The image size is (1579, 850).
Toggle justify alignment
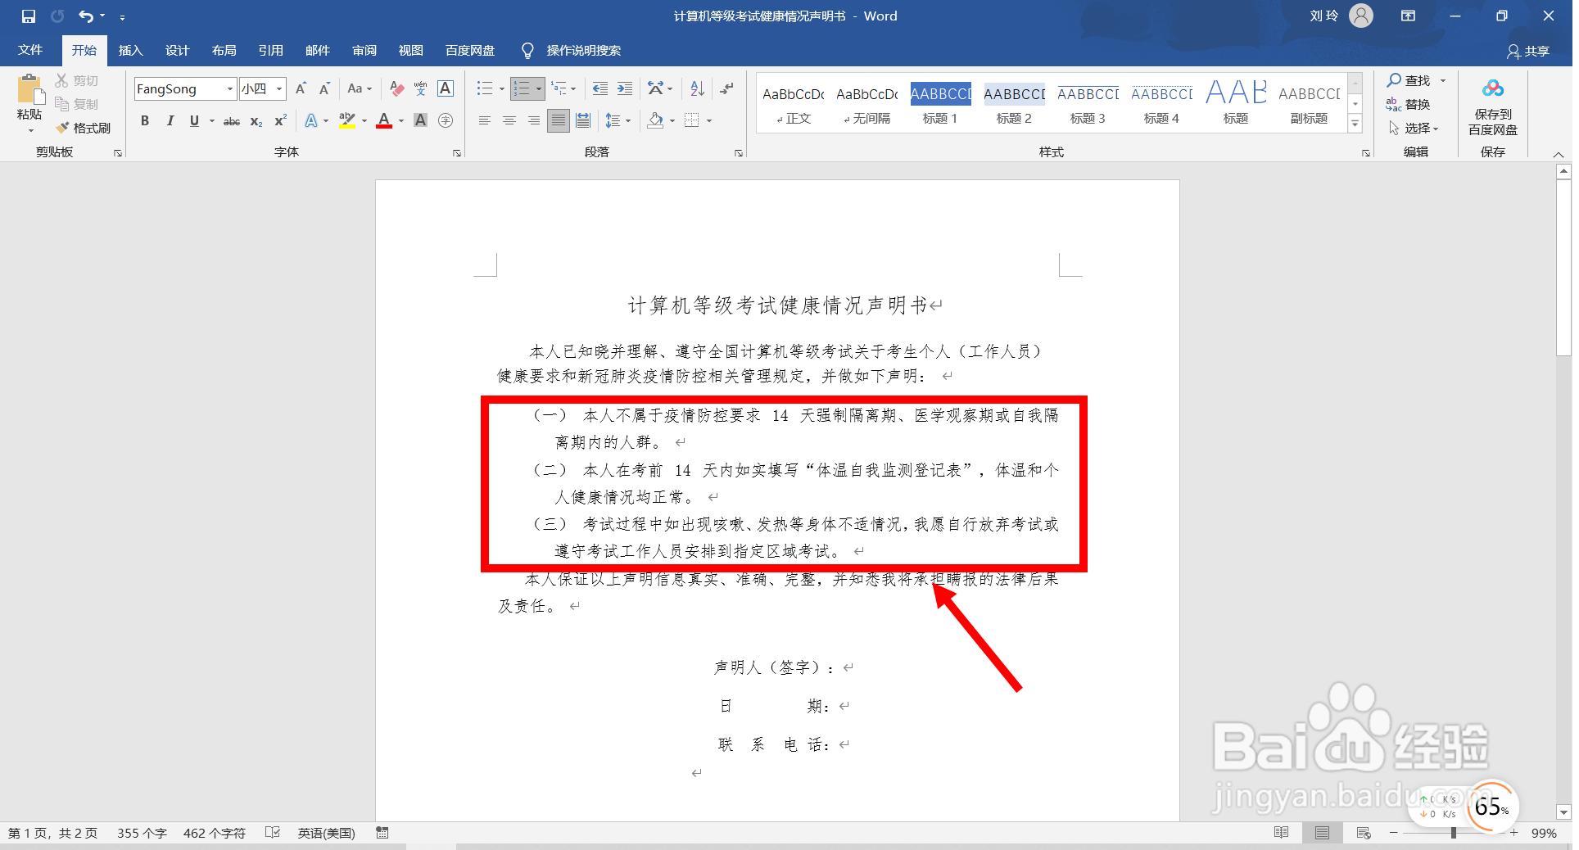559,121
